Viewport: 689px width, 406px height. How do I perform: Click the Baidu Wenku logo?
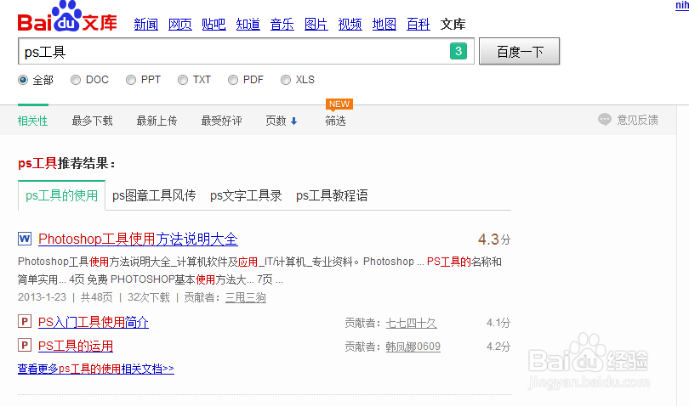(67, 17)
